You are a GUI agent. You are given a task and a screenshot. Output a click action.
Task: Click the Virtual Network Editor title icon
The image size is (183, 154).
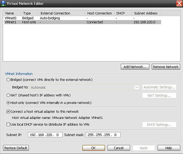coord(3,3)
